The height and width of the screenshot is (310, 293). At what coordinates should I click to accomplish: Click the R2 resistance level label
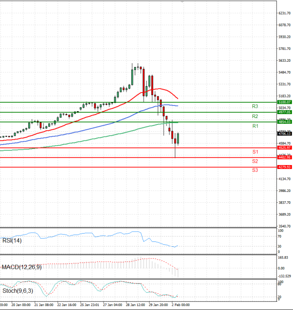[x=255, y=117]
